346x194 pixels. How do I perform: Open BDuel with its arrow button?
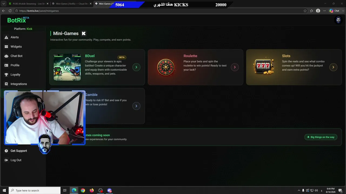[x=136, y=67]
